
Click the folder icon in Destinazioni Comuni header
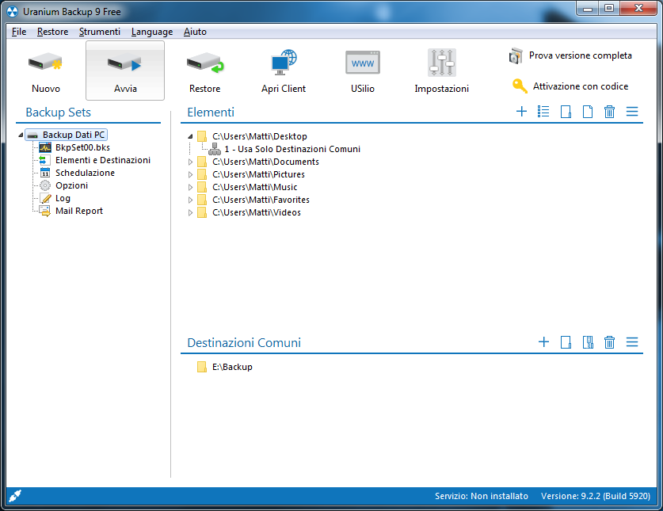coord(566,341)
